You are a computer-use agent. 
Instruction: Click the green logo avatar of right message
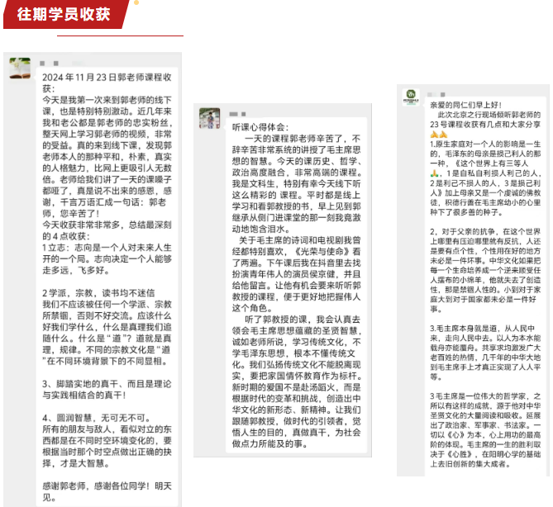point(411,97)
